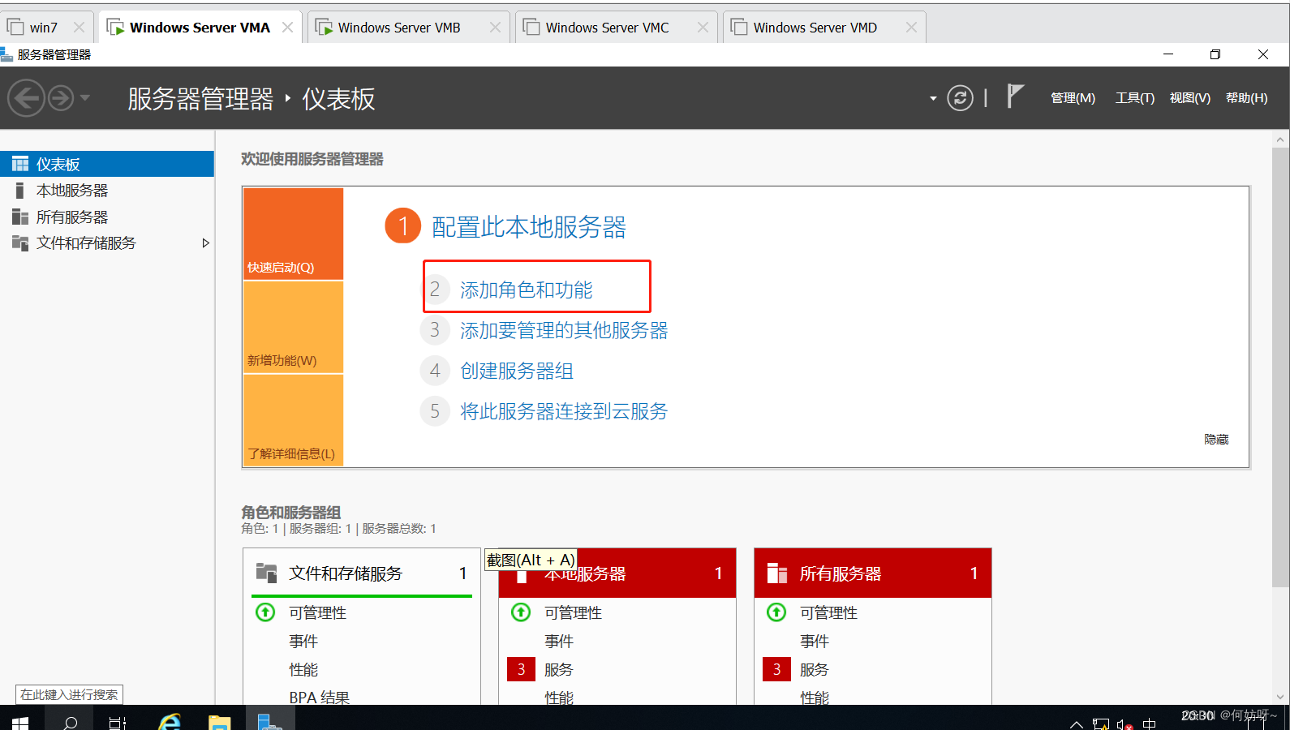Go back using the navigation back arrow
Screen dimensions: 1290x730
tap(26, 98)
